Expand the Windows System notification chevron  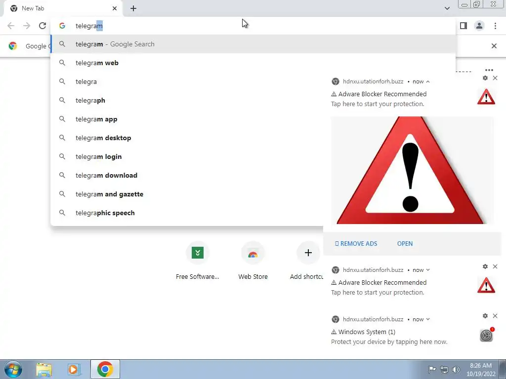[x=428, y=319]
